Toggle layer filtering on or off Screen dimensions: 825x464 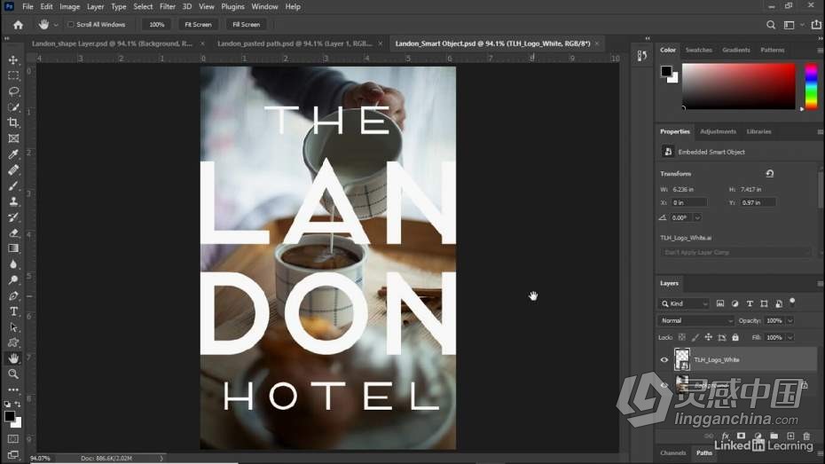click(x=792, y=302)
